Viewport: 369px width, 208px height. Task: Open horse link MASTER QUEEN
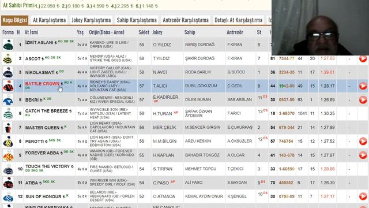[x=42, y=128]
